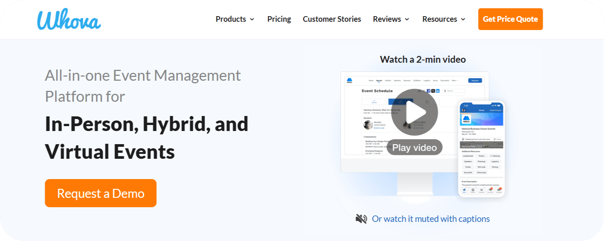Click Register button in the video preview
Image resolution: width=604 pixels, height=241 pixels.
pyautogui.click(x=475, y=80)
